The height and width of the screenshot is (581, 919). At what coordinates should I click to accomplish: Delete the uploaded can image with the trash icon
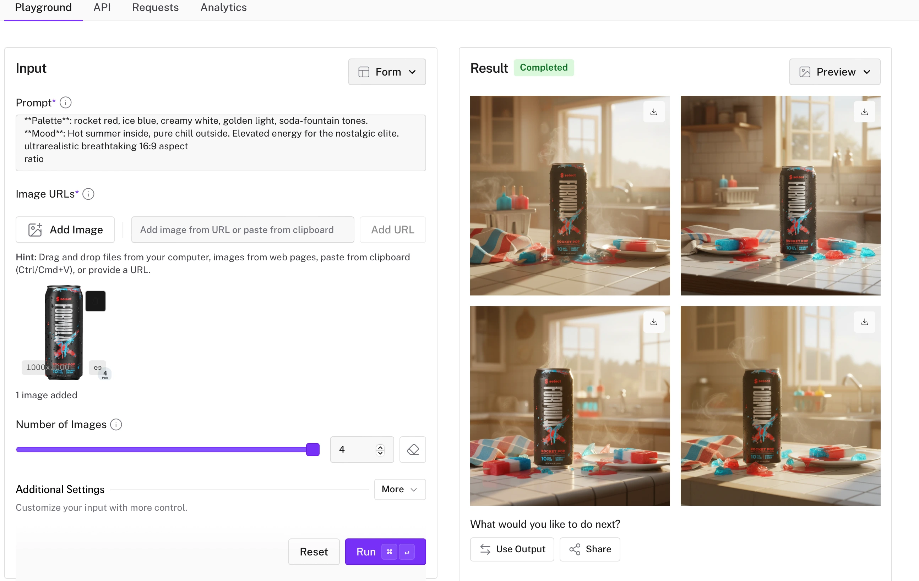click(96, 301)
